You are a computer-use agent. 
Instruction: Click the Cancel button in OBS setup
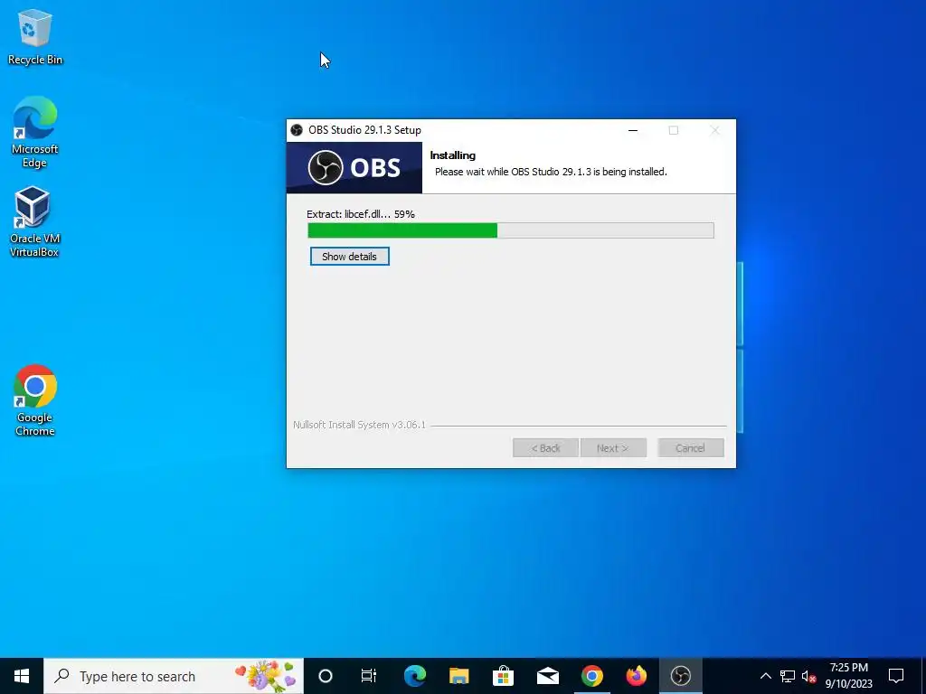tap(690, 448)
